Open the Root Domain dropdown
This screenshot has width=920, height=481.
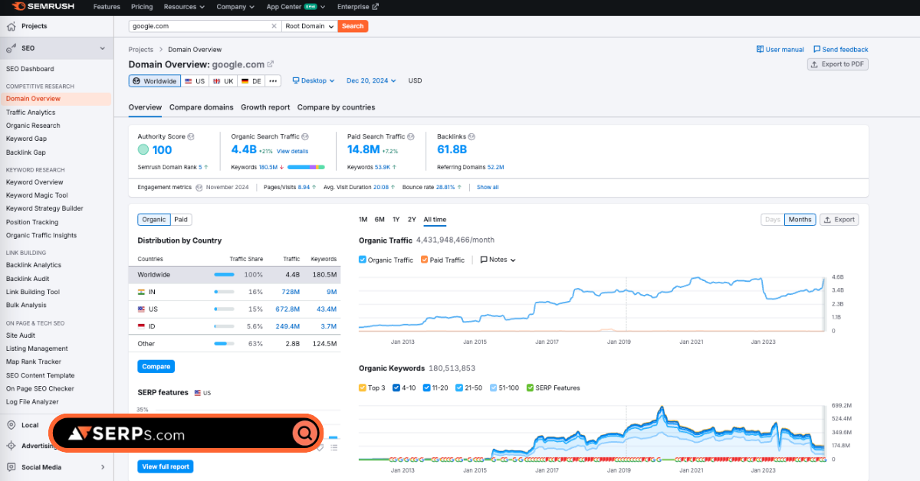(x=310, y=26)
